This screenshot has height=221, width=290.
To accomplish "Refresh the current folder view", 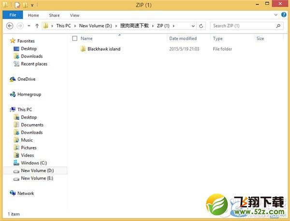I will coord(201,26).
